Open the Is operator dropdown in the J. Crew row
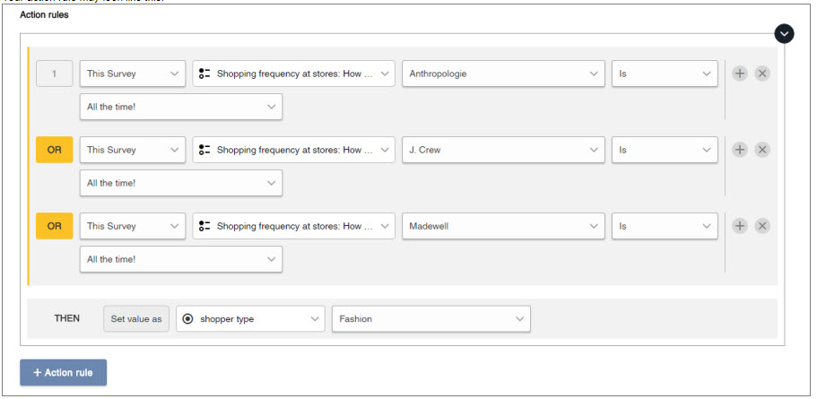Image resolution: width=817 pixels, height=399 pixels. coord(665,150)
